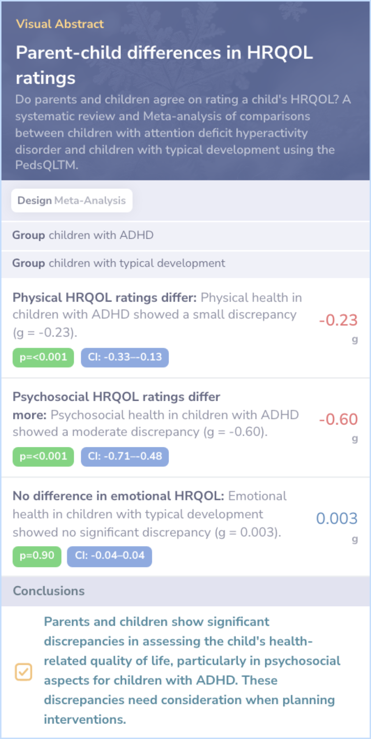Screen dimensions: 371x739
Task: Click the "Psychosocial HRQOL ratings differ more" heading
Action: click(116, 397)
